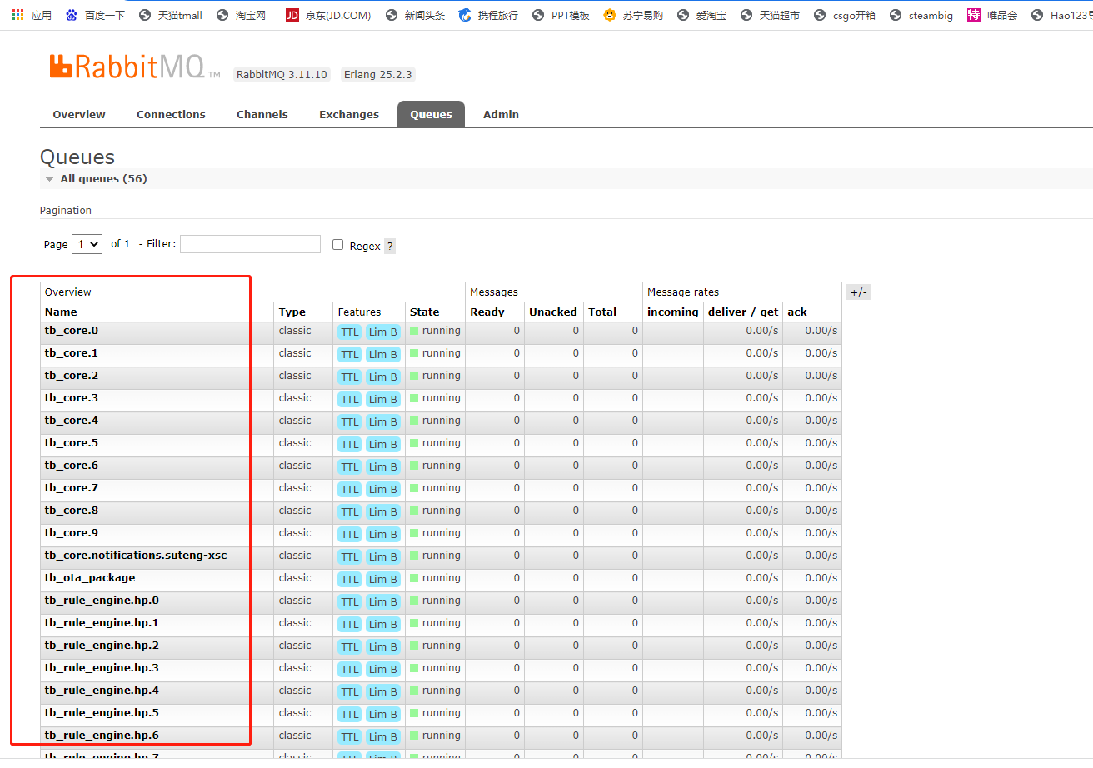
Task: Enable the Regex checkbox
Action: click(337, 244)
